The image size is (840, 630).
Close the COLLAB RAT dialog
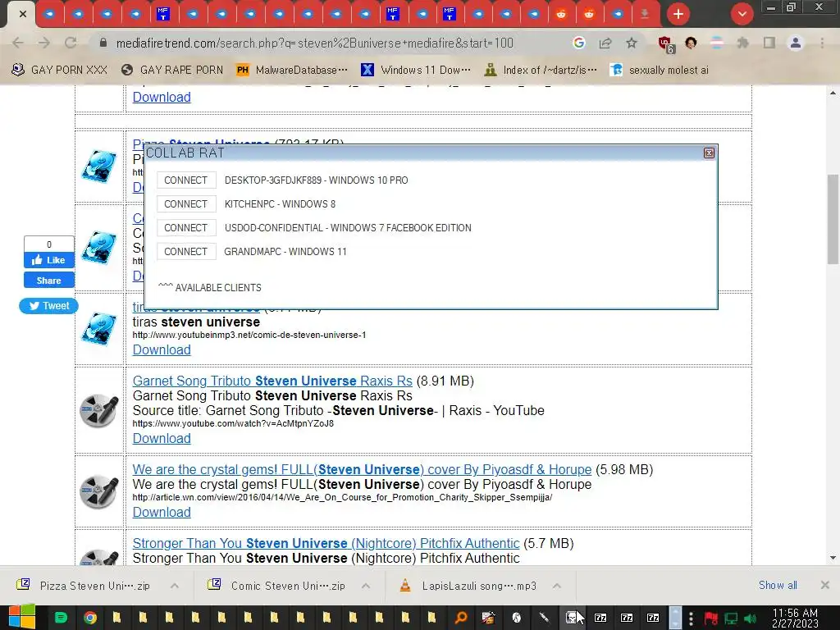coord(709,153)
